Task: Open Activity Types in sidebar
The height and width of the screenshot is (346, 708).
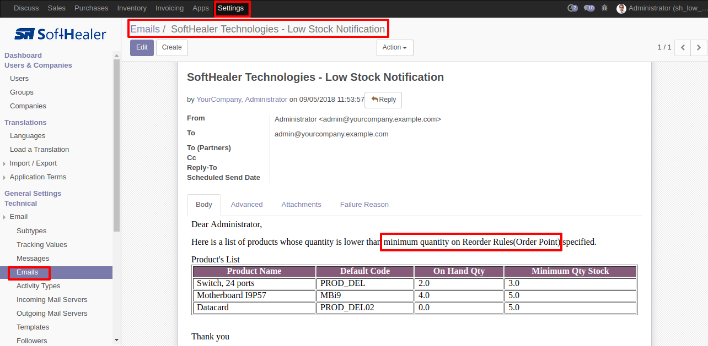Action: coord(39,286)
